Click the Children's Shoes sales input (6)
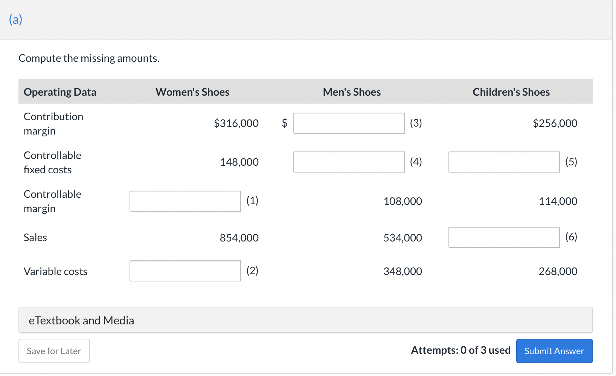The height and width of the screenshot is (376, 616). pyautogui.click(x=504, y=237)
